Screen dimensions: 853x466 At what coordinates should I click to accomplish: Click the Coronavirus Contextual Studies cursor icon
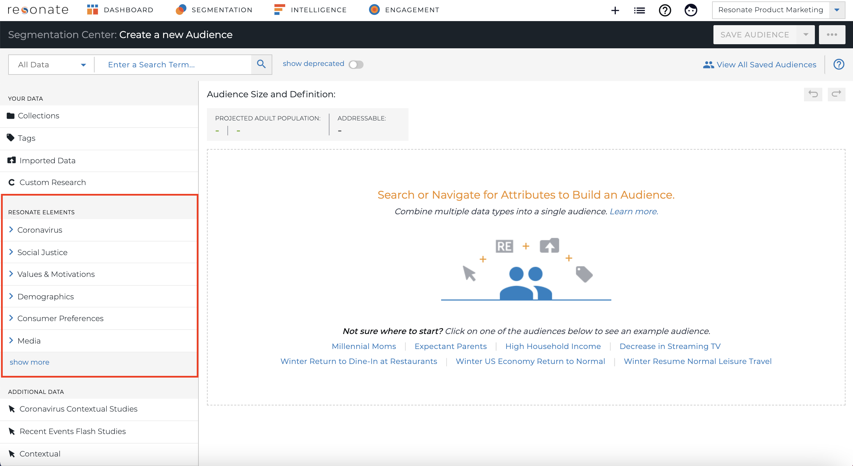click(12, 409)
